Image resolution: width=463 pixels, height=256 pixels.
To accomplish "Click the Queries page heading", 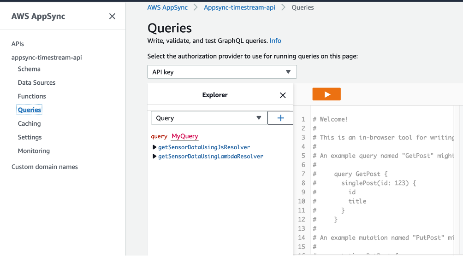I will (170, 28).
